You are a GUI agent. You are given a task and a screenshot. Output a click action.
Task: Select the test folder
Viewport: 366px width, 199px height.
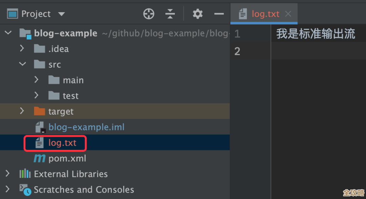tap(70, 96)
